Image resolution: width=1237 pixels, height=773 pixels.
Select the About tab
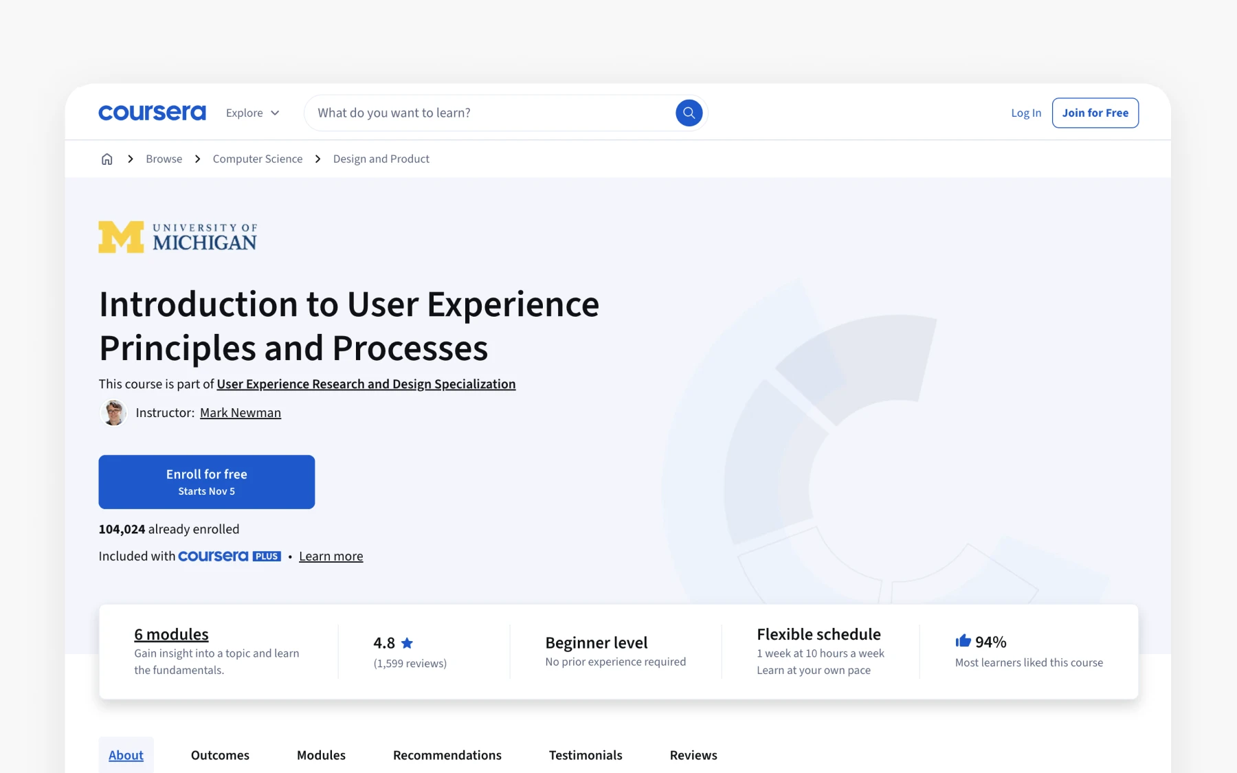pos(126,755)
